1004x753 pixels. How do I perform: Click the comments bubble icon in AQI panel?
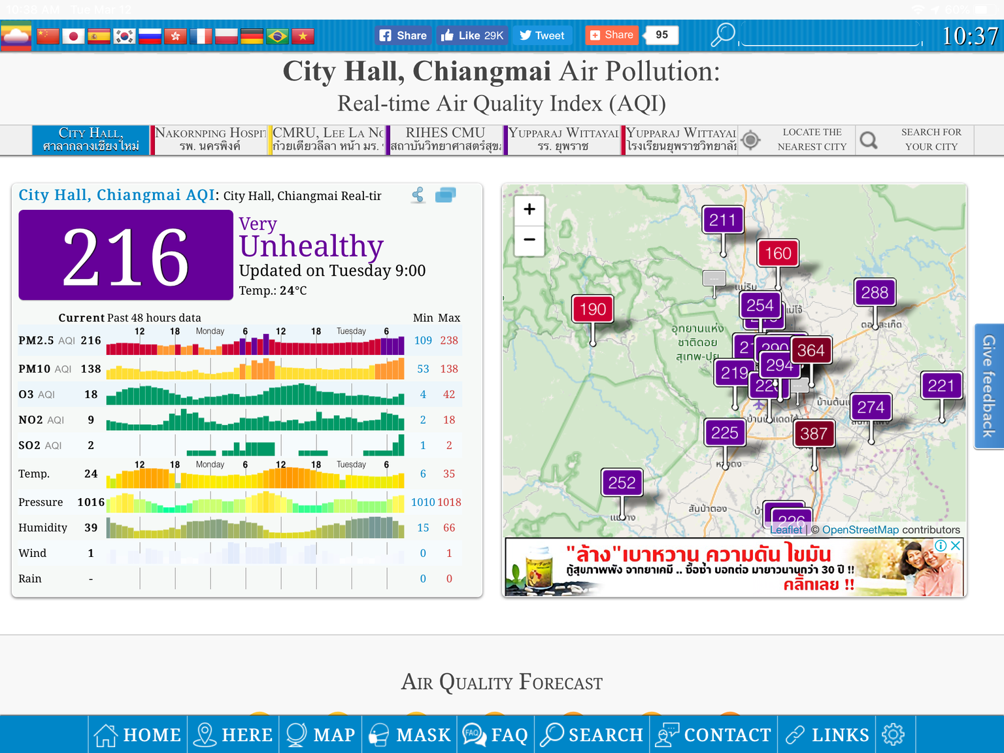point(445,195)
